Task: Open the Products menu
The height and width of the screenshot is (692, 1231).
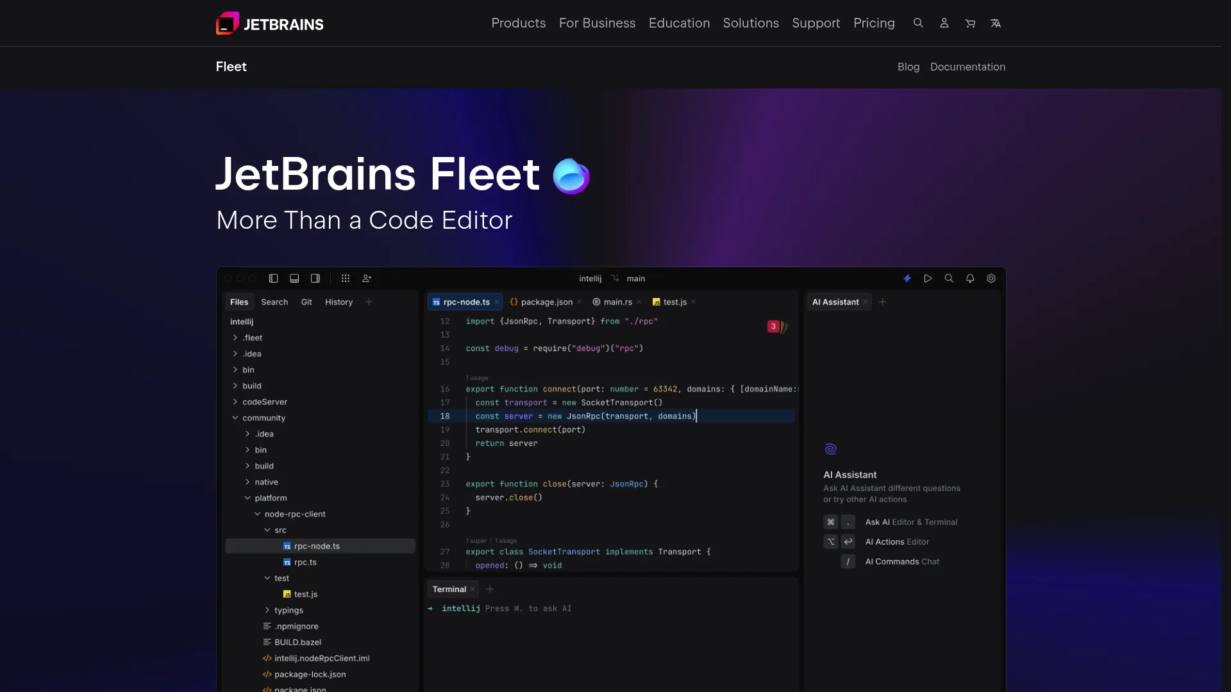Action: point(519,23)
